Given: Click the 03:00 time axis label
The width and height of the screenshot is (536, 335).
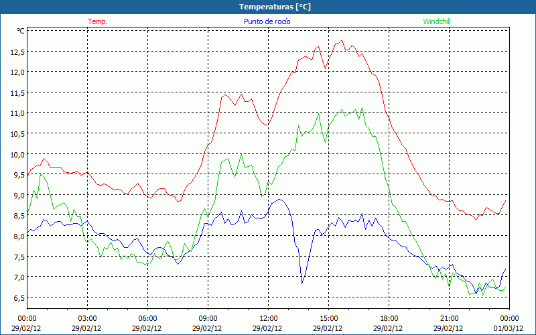Looking at the screenshot, I should tap(88, 319).
